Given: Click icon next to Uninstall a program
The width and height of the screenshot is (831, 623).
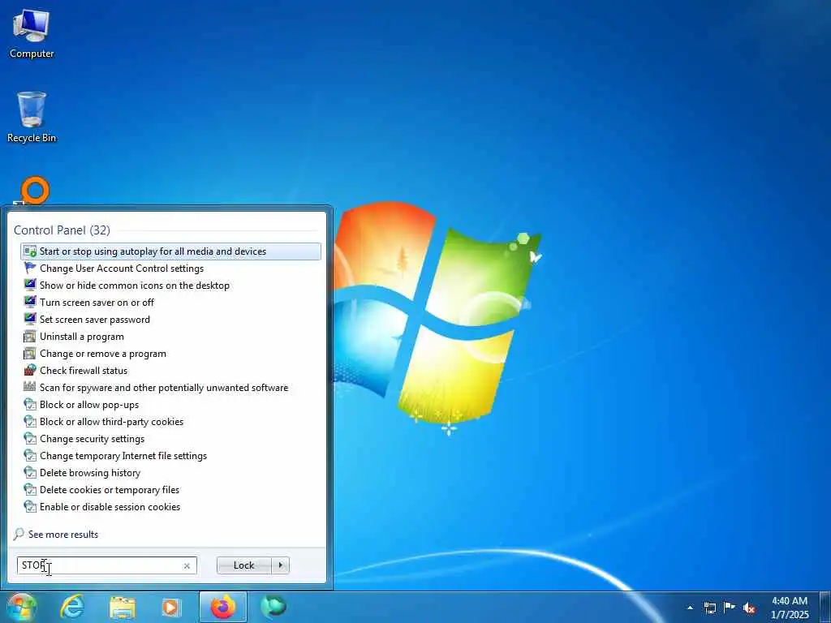Looking at the screenshot, I should click(30, 337).
